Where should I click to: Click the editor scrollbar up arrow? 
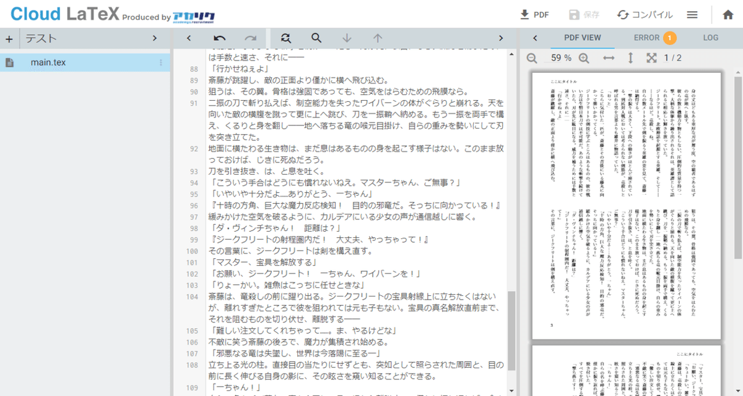click(511, 54)
